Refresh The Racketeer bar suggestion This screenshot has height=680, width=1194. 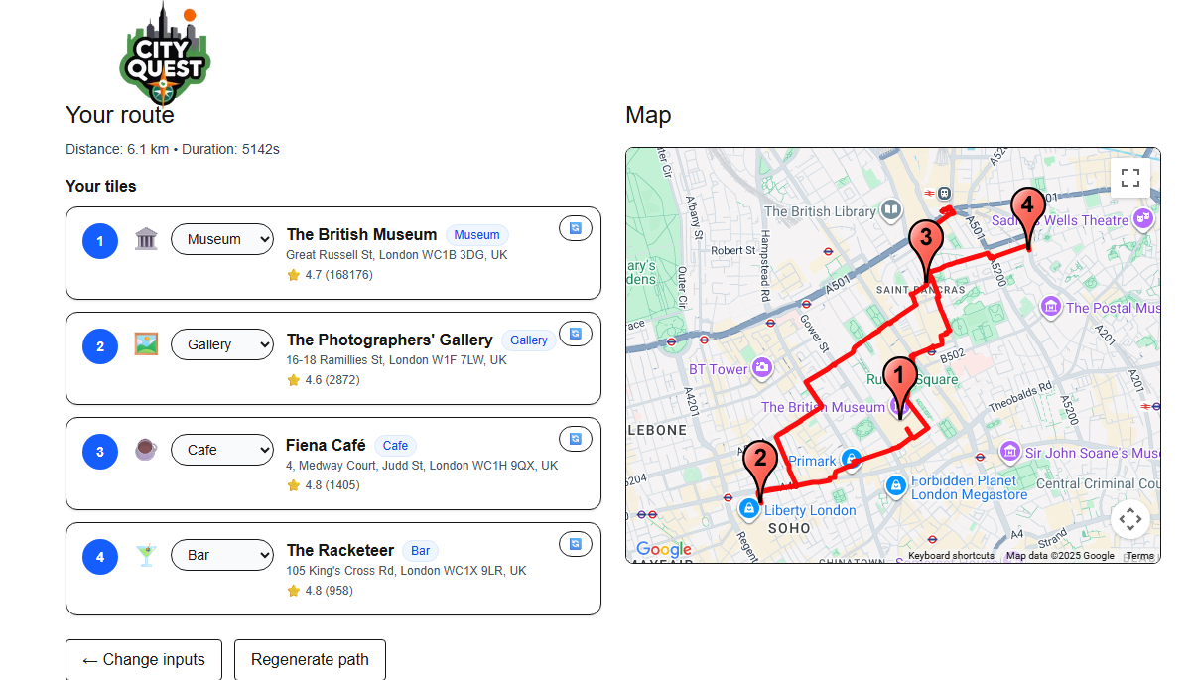pos(576,544)
